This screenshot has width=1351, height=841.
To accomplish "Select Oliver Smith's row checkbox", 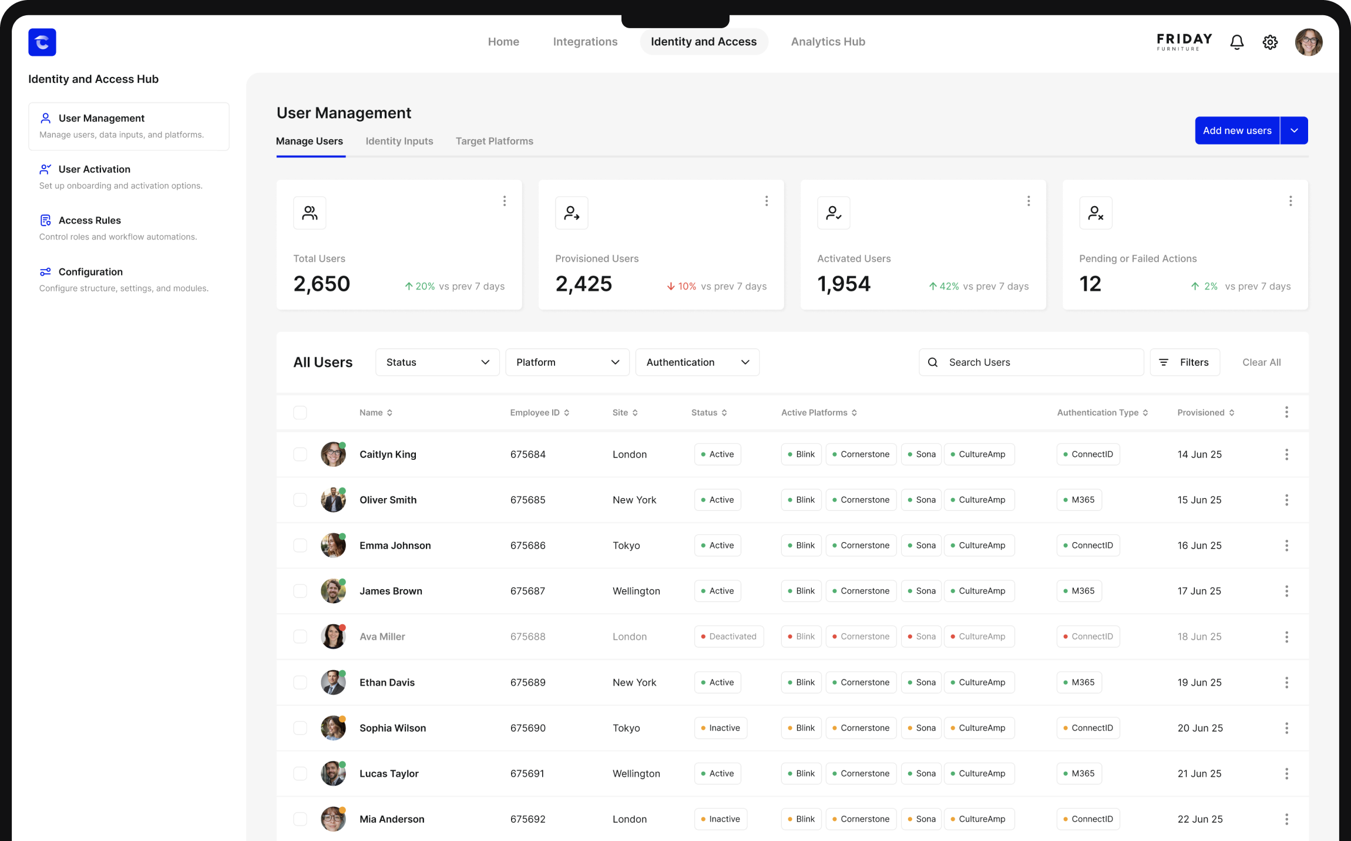I will tap(300, 500).
